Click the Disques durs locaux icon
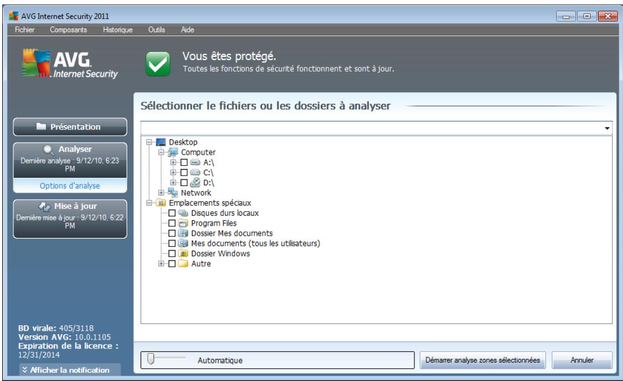The width and height of the screenshot is (623, 381). coord(183,213)
